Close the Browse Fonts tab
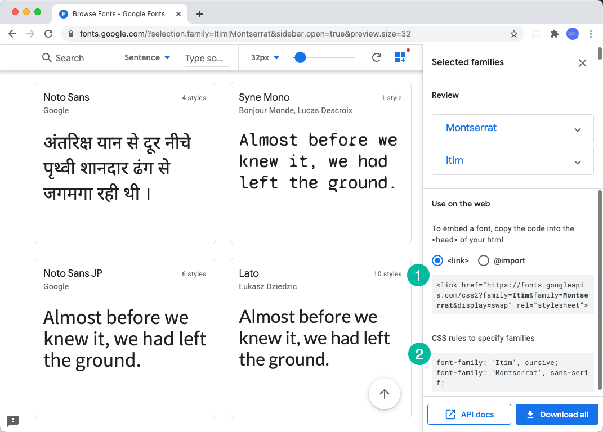The image size is (603, 432). [x=178, y=14]
